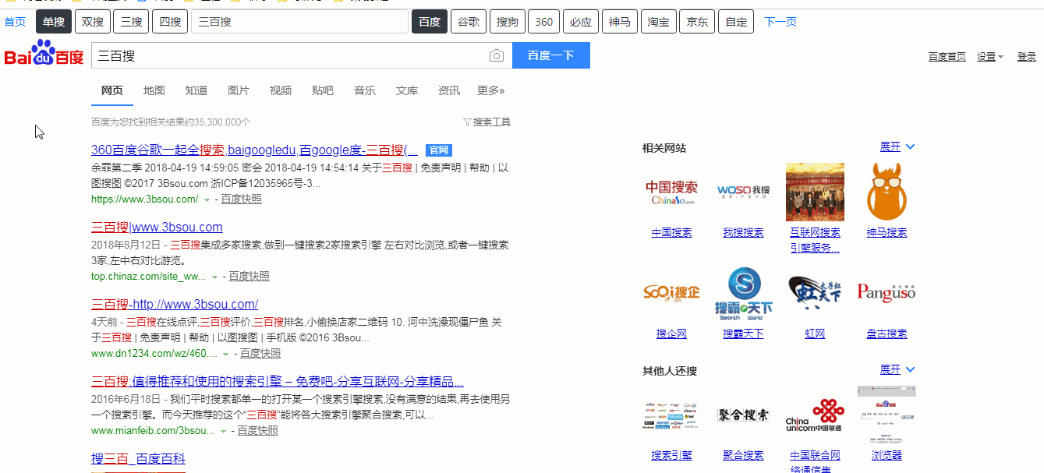Open the 设置 dropdown menu

coord(990,57)
